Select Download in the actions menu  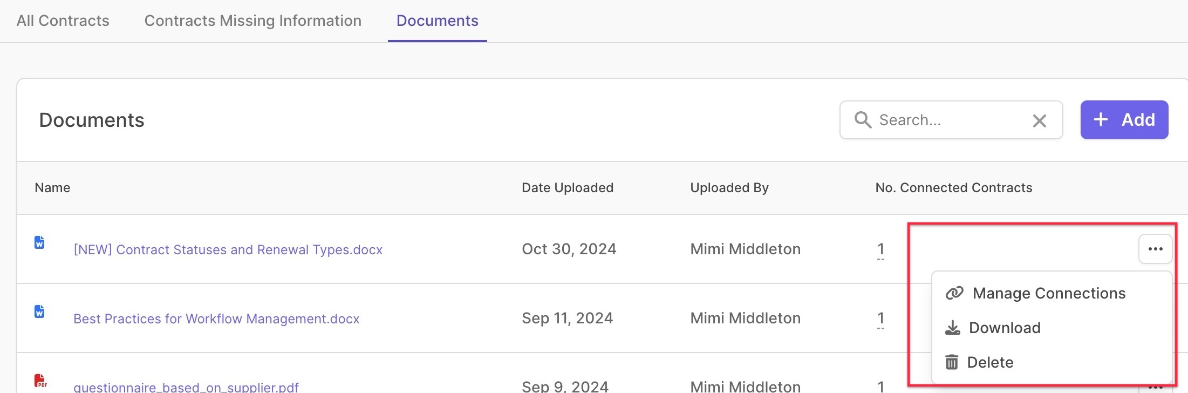[993, 328]
